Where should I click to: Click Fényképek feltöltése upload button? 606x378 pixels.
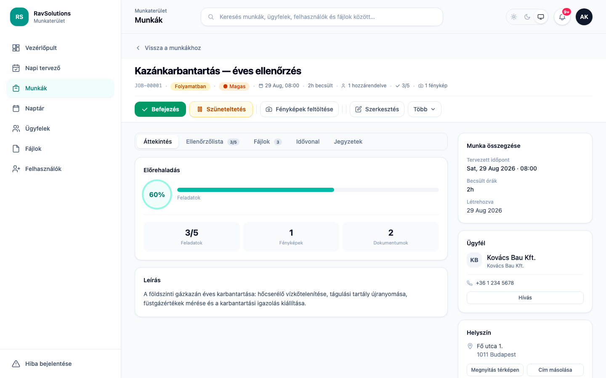(x=299, y=109)
